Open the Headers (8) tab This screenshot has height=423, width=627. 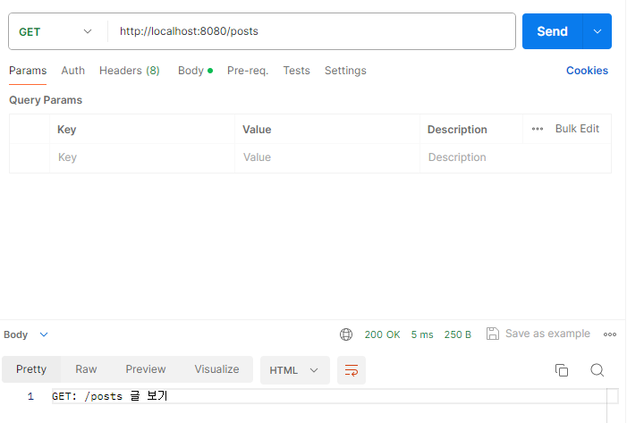130,71
